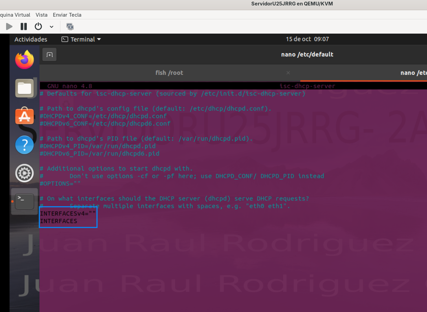Click the #DHCPDv6_PID line
The image size is (427, 312).
100,154
